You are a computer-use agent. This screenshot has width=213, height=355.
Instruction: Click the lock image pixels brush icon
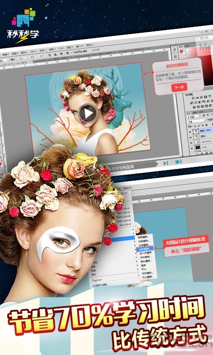[199, 126]
